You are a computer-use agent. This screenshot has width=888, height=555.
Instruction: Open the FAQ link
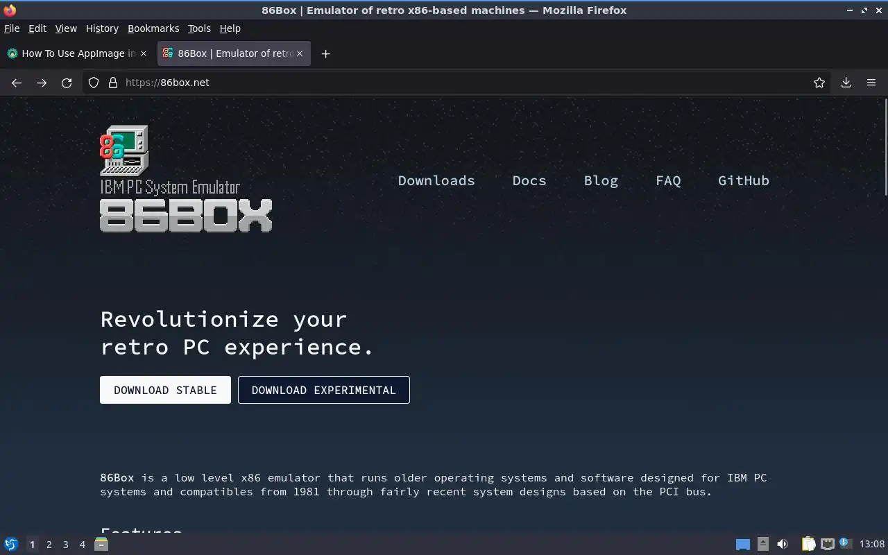coord(668,180)
